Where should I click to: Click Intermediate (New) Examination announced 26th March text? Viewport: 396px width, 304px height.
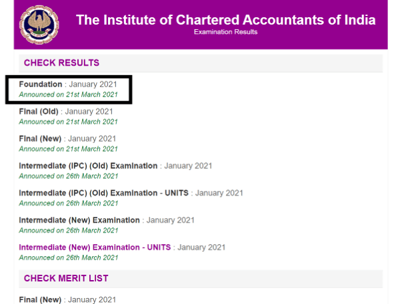coord(69,231)
